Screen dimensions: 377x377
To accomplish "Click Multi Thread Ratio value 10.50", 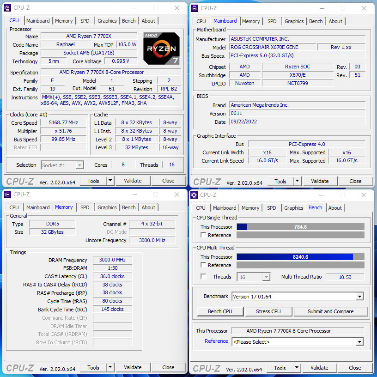I will [x=345, y=277].
